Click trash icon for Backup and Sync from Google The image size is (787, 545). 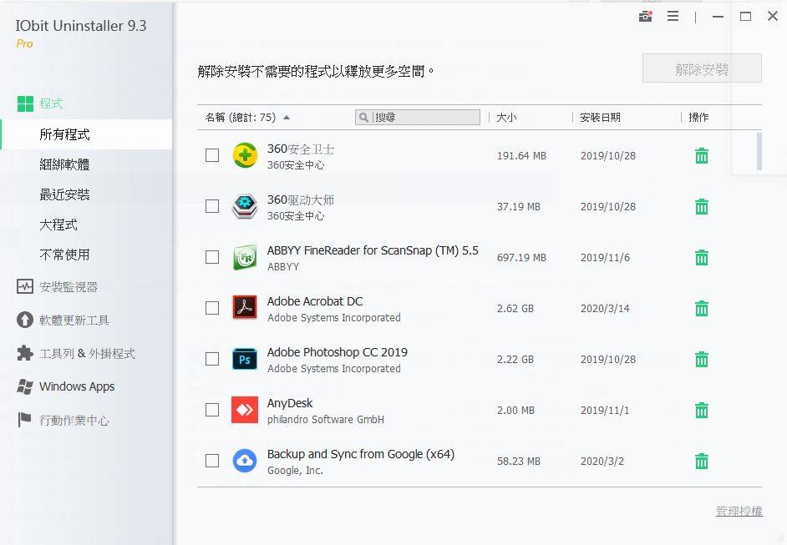pos(702,462)
